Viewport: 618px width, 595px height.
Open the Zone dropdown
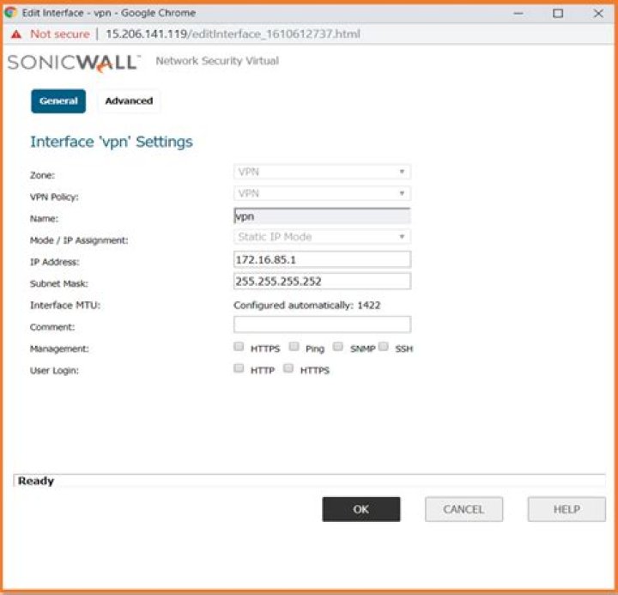point(322,172)
